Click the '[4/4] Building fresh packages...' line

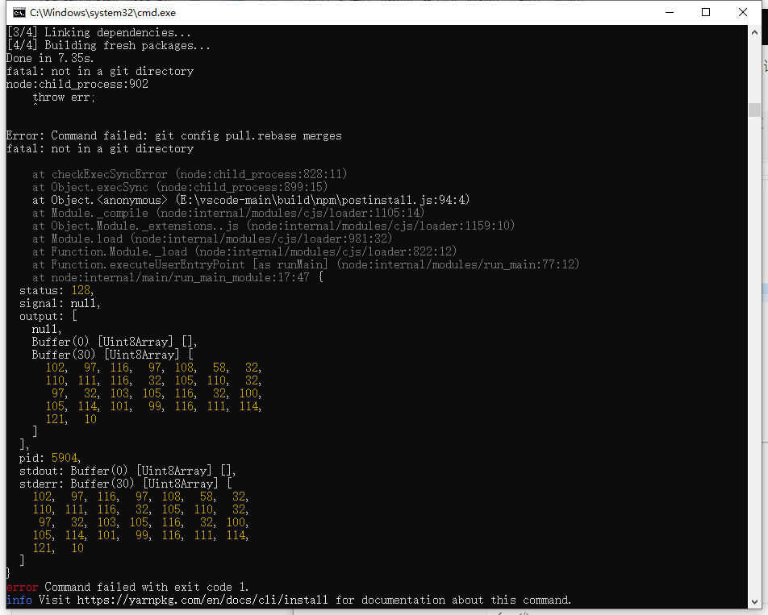tap(108, 45)
